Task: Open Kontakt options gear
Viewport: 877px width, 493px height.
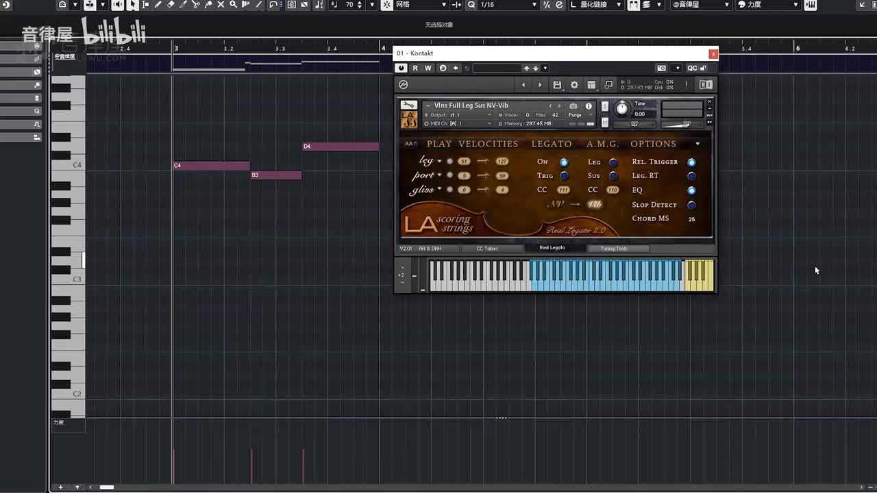Action: click(x=574, y=85)
